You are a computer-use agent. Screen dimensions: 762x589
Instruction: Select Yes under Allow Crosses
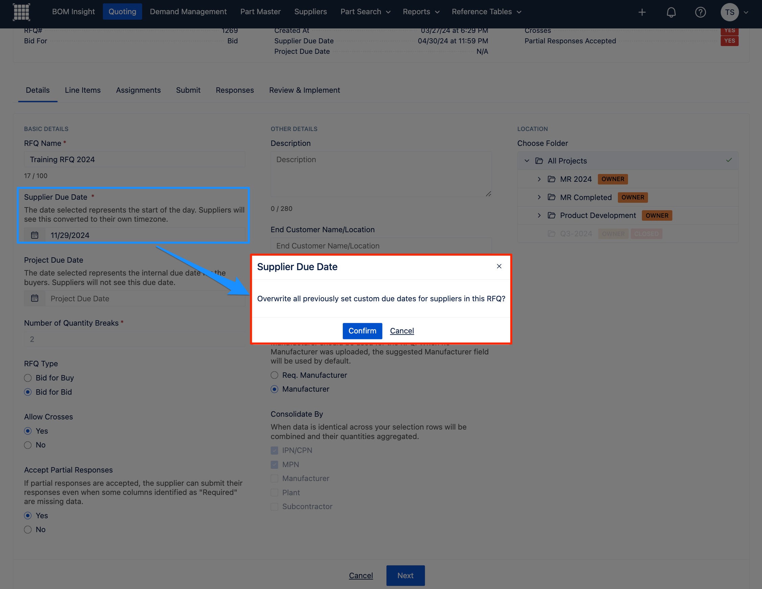(28, 431)
